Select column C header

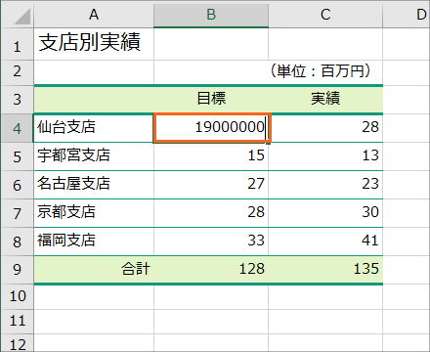click(x=325, y=15)
